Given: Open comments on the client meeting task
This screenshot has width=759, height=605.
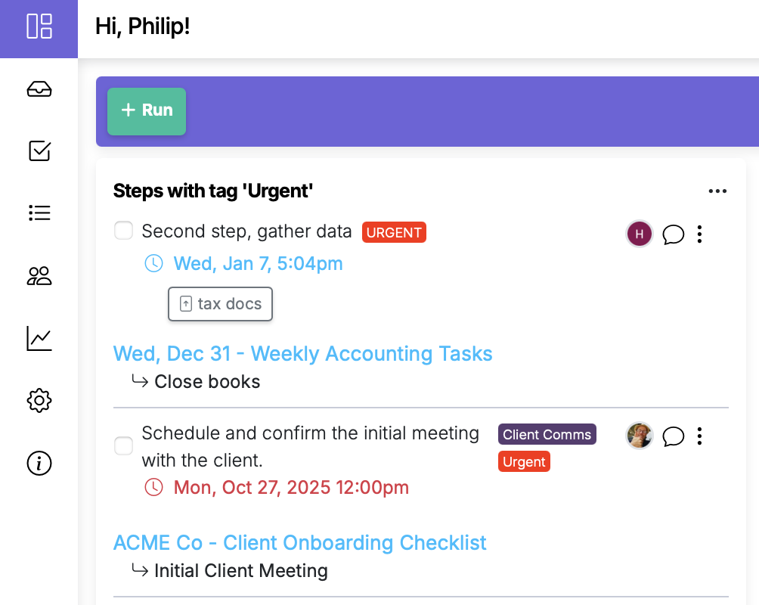Looking at the screenshot, I should pyautogui.click(x=674, y=436).
